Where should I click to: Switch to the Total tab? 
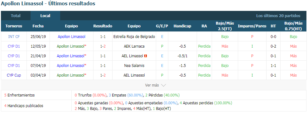pos(16,16)
